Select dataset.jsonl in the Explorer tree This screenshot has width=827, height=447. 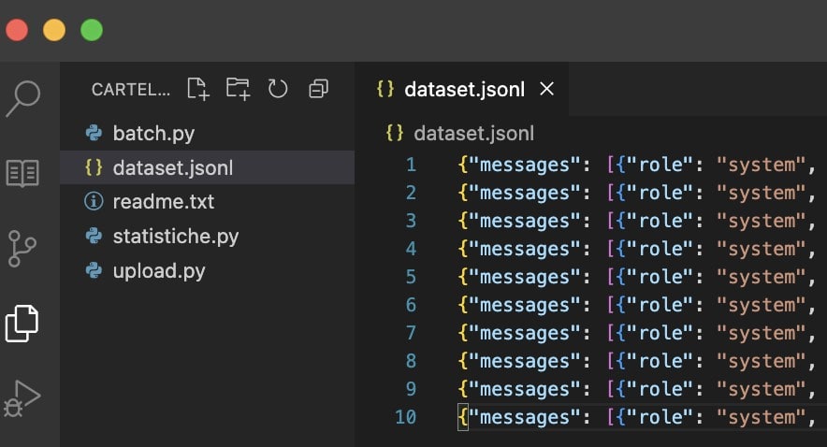172,168
